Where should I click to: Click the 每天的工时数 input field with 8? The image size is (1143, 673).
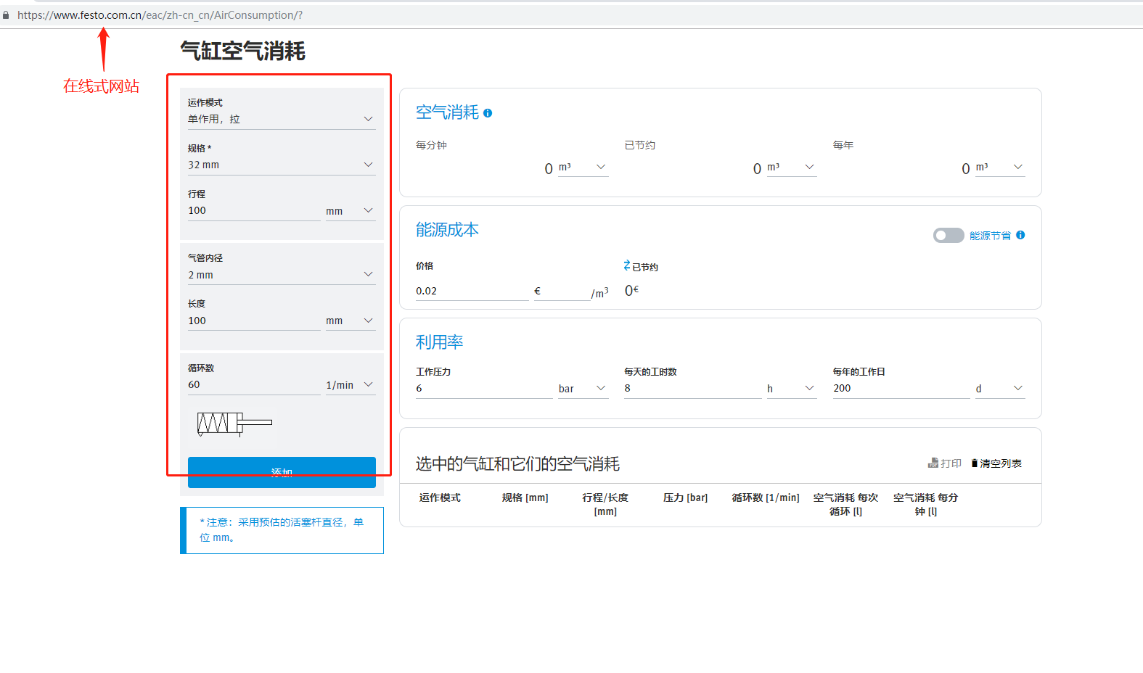click(x=693, y=389)
